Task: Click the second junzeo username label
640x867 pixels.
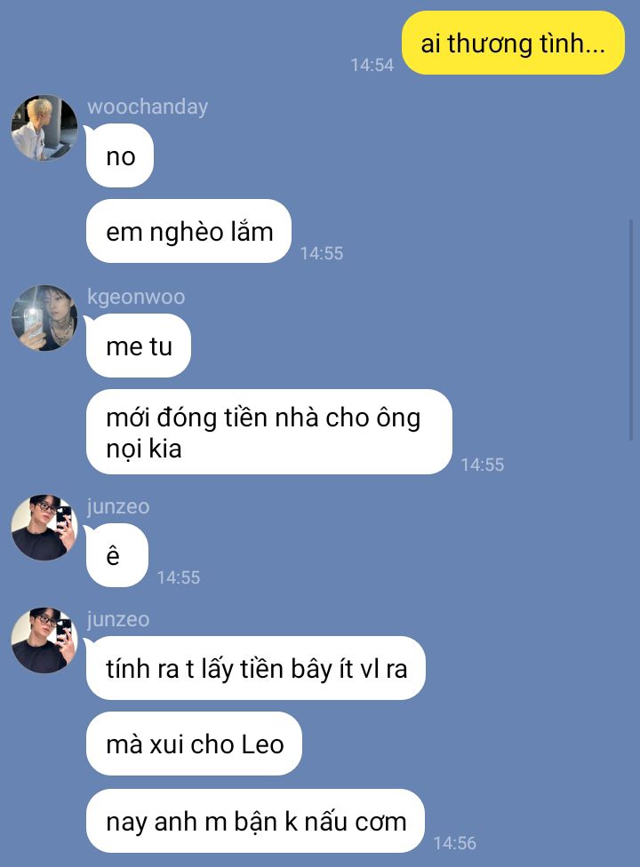Action: pyautogui.click(x=118, y=619)
